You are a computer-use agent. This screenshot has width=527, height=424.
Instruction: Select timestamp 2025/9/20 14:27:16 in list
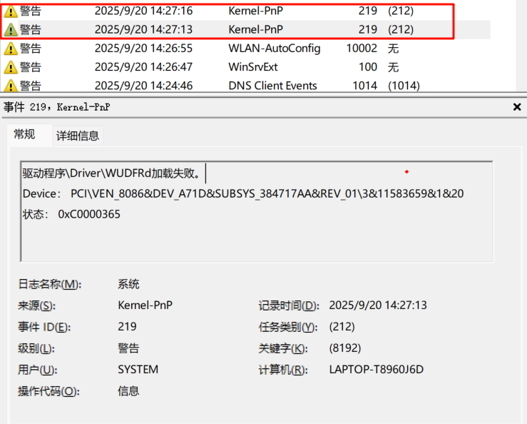pos(143,11)
